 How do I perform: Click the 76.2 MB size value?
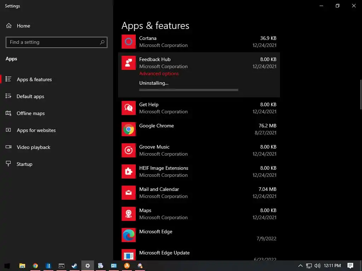[268, 126]
